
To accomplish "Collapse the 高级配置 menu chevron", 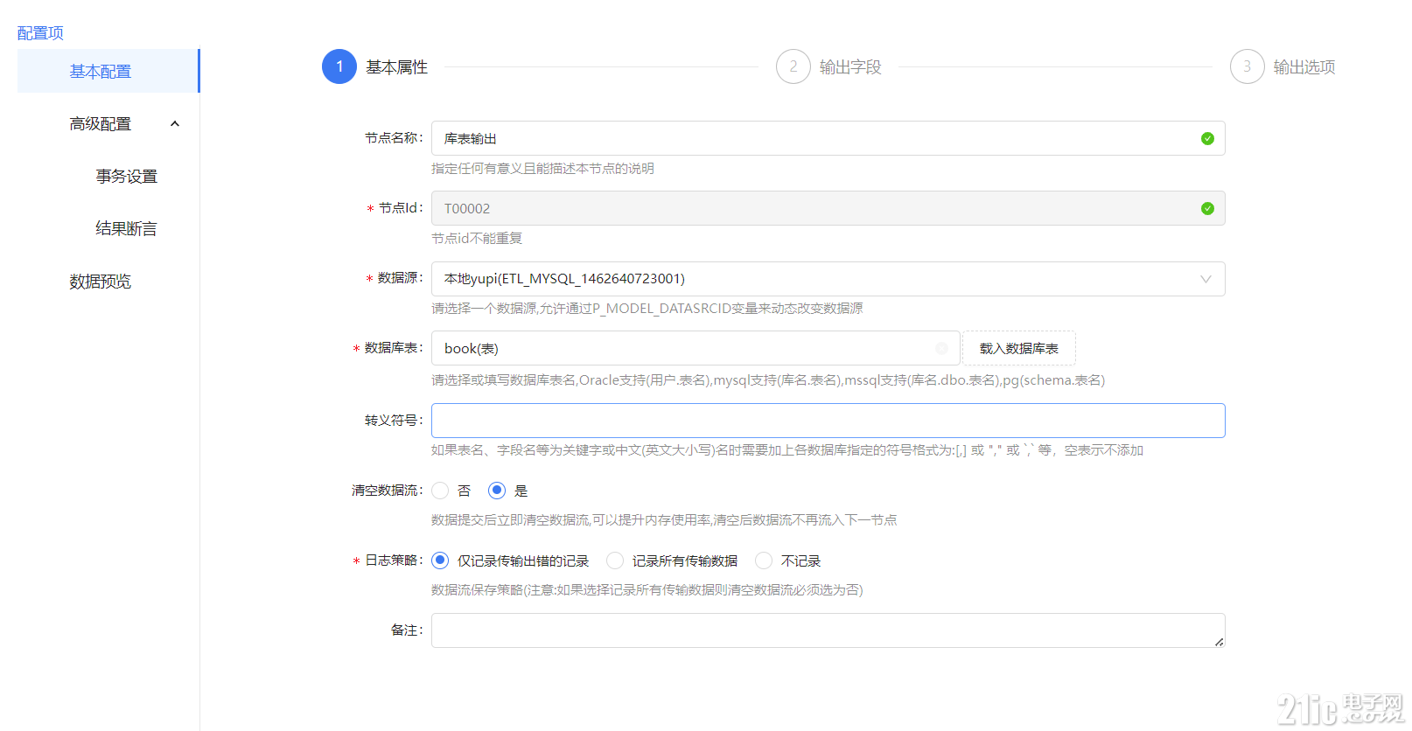I will 175,123.
